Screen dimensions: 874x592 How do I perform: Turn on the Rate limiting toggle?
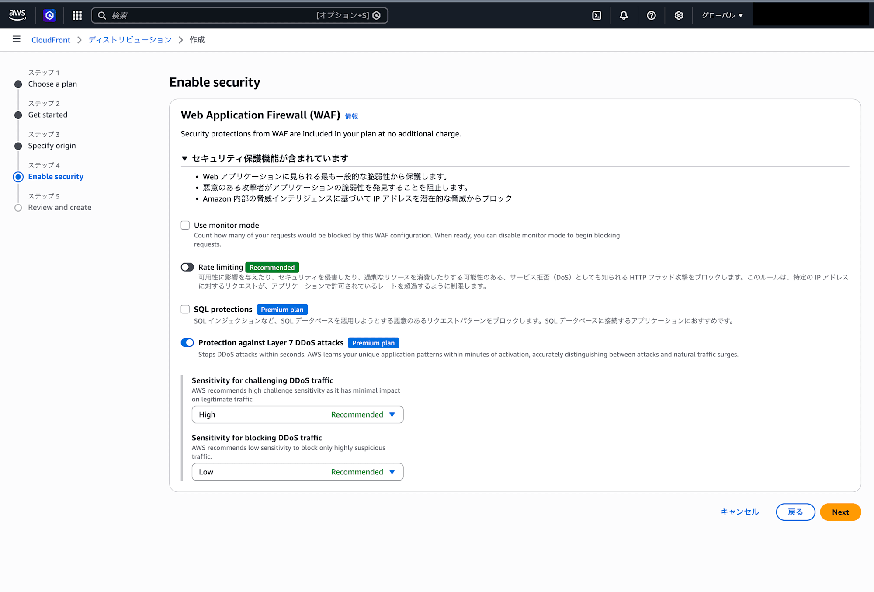pos(187,267)
